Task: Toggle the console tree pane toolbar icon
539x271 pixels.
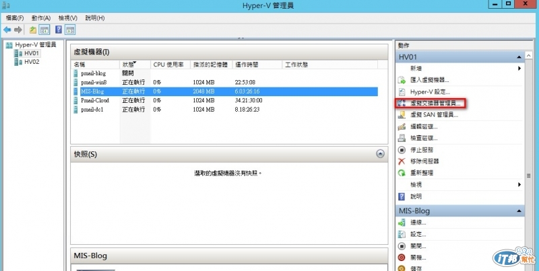Action: point(44,30)
